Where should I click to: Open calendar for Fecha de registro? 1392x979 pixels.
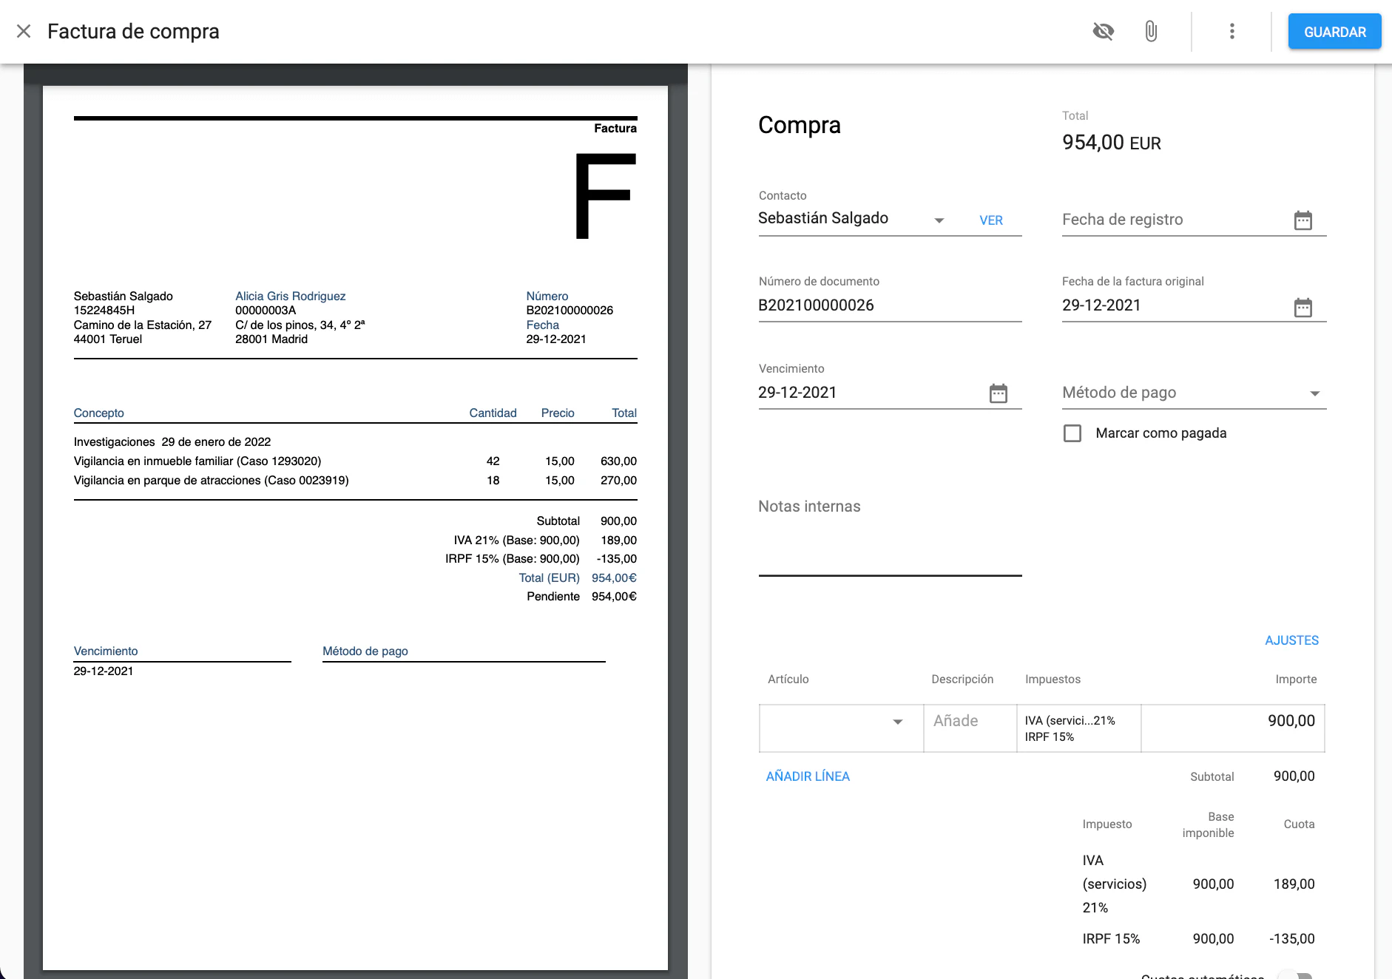(x=1303, y=220)
